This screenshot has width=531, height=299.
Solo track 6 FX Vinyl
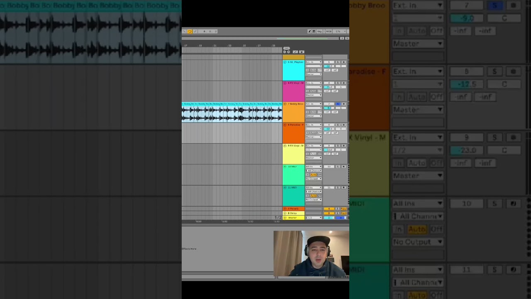pos(338,83)
